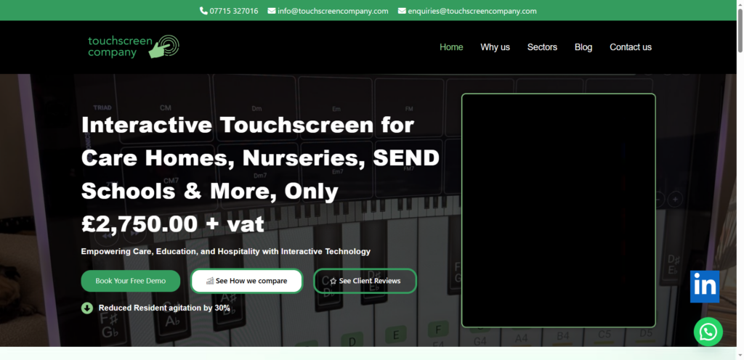Screen dimensions: 744x360
Task: Open the Why us menu item
Action: (x=495, y=47)
